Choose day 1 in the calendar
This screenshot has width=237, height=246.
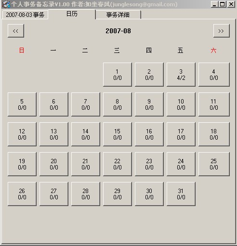118,75
